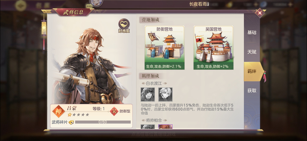307x141 pixels.
Task: Select the second 白衣渡江 portrait (陆逊)
Action: [165, 94]
